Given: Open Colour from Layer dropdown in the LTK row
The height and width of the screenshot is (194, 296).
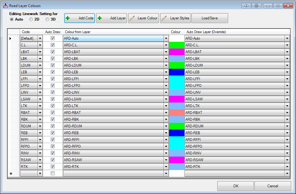Looking at the screenshot, I should [x=166, y=106].
